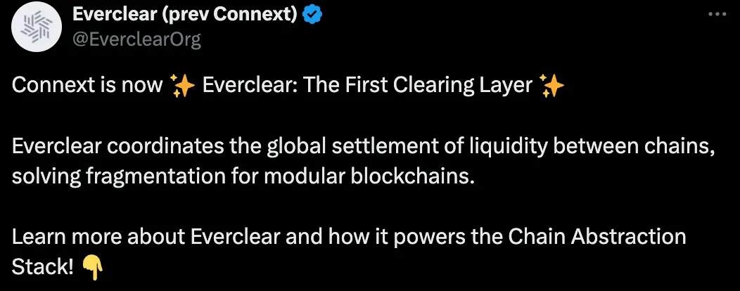Click the blue verified checkmark badge
This screenshot has height=291, width=740.
(x=312, y=15)
